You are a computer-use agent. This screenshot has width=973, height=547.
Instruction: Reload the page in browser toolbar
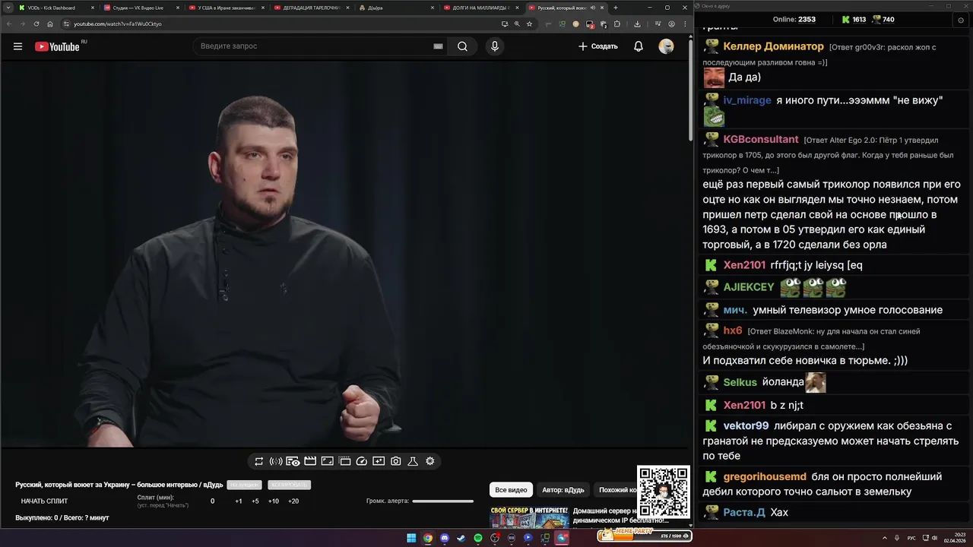coord(36,24)
